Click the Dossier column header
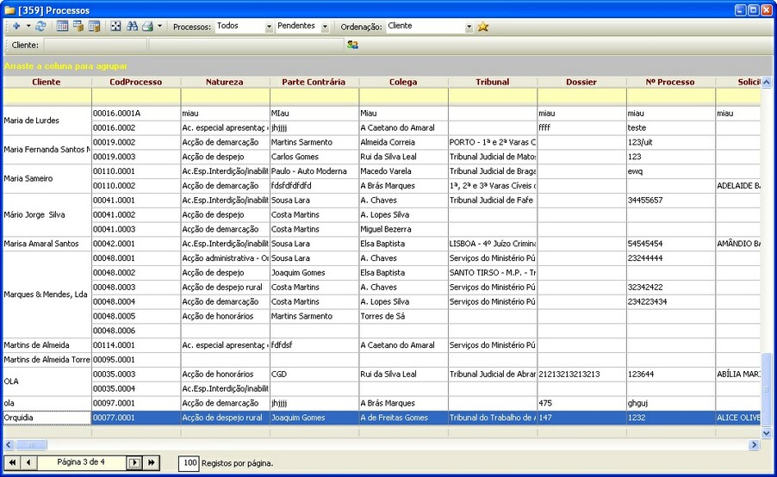This screenshot has height=477, width=777. pos(581,82)
